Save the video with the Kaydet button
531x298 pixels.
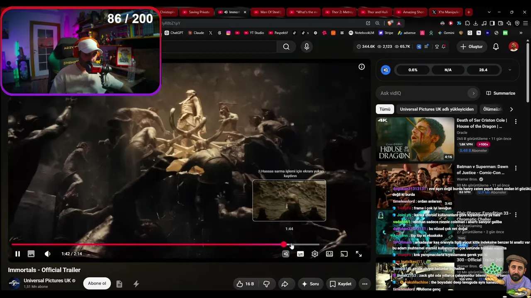(341, 284)
